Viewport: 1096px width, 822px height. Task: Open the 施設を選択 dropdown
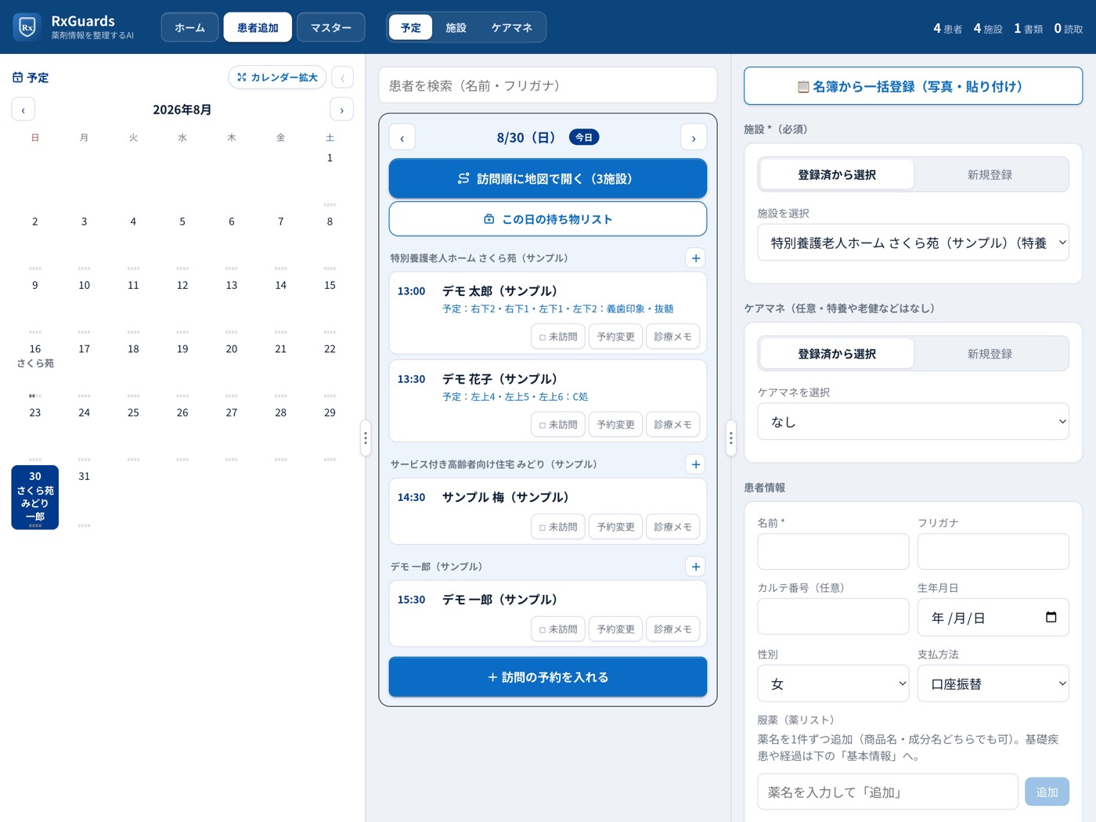pos(913,243)
